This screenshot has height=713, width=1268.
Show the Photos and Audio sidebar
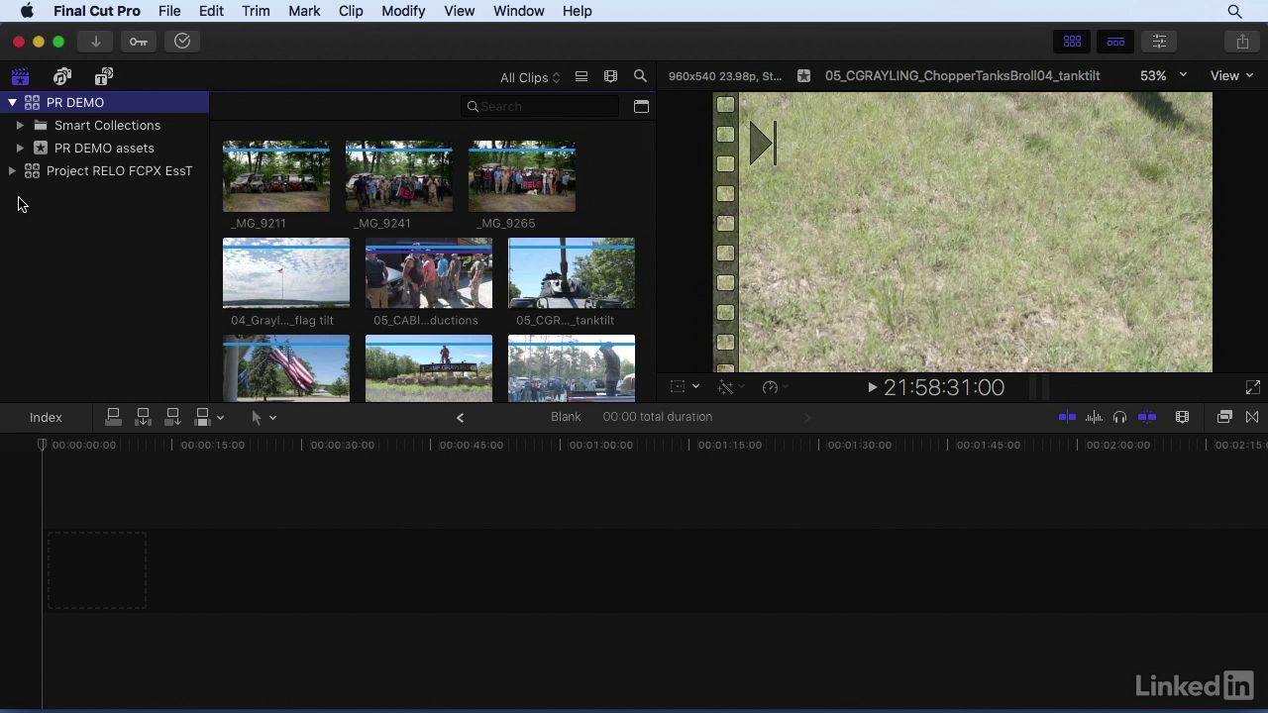62,76
